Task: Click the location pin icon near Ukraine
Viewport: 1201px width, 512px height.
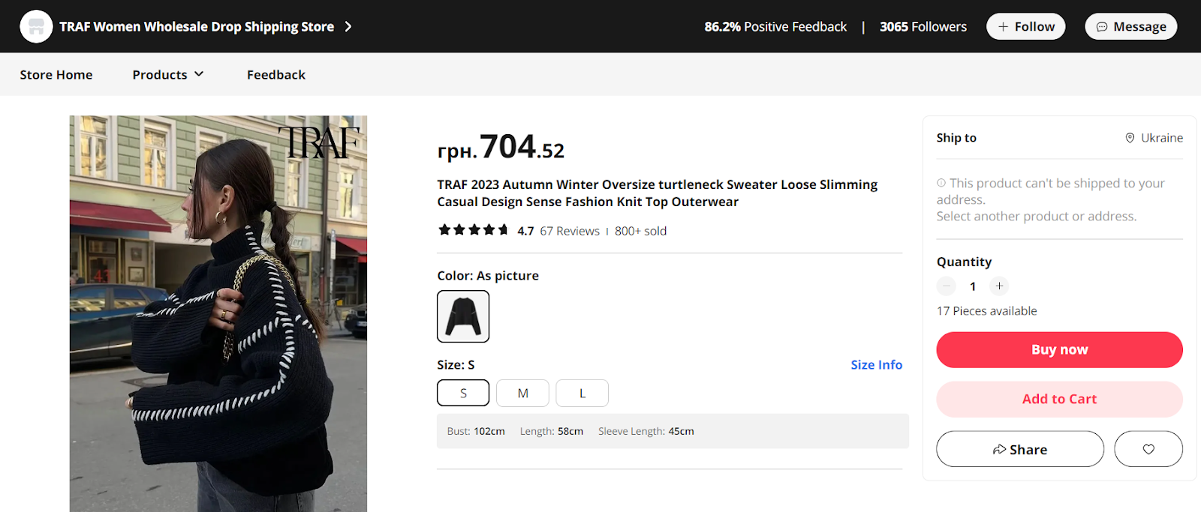Action: tap(1130, 138)
